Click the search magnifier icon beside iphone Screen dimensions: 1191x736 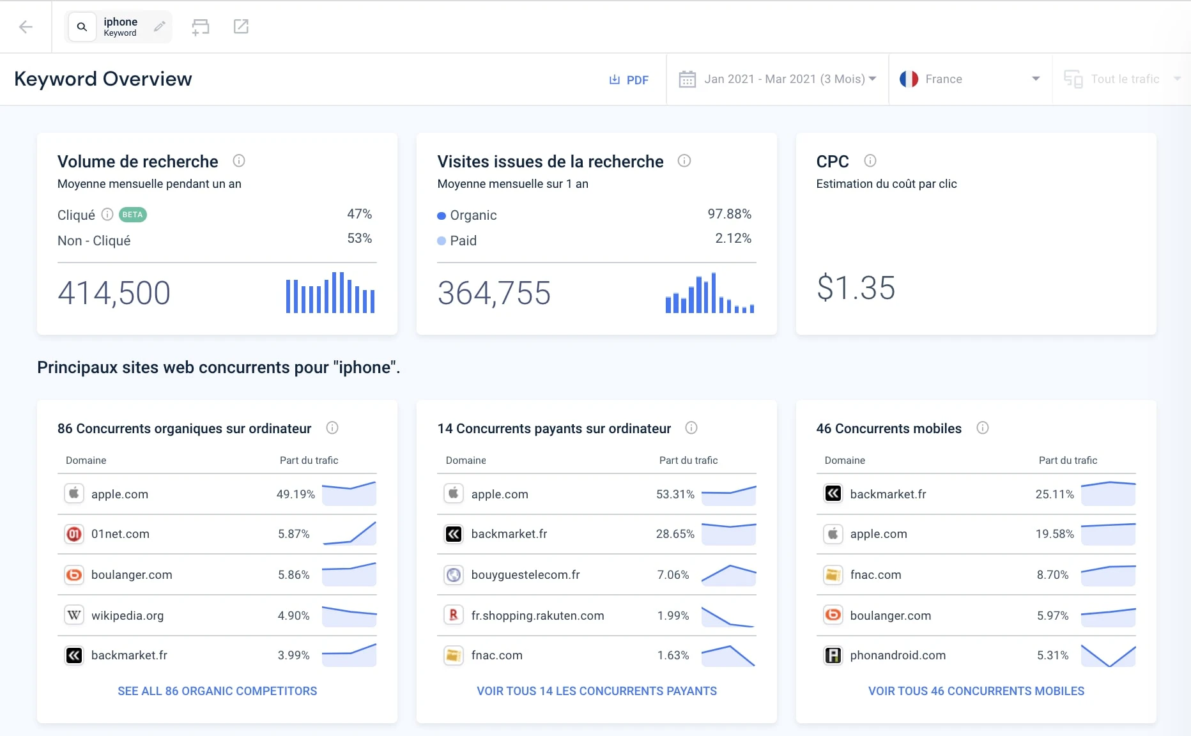click(82, 27)
